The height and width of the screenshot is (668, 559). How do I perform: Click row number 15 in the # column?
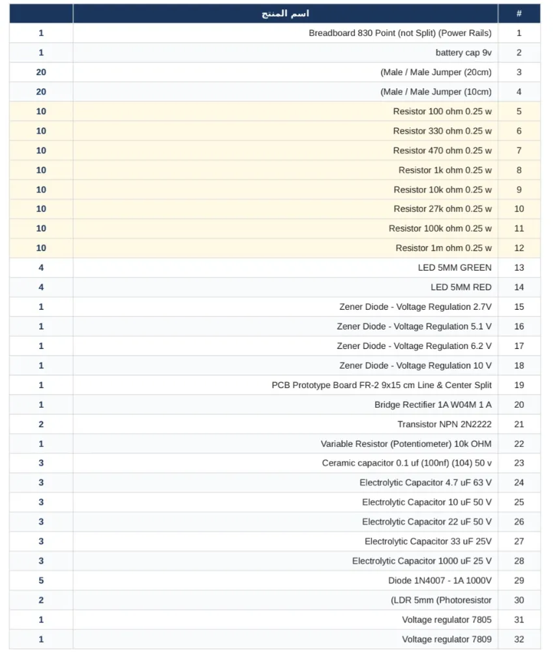click(519, 307)
